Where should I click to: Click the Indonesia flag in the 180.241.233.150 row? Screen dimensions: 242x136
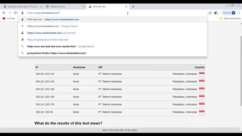pyautogui.click(x=202, y=97)
